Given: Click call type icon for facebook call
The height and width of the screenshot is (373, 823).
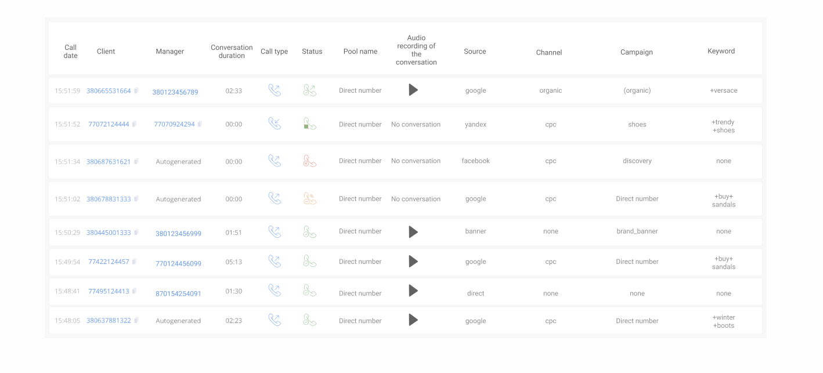Looking at the screenshot, I should (x=275, y=161).
